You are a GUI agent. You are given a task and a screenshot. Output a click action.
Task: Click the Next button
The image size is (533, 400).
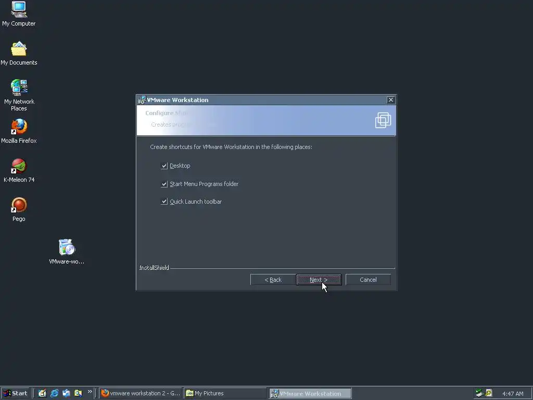319,280
